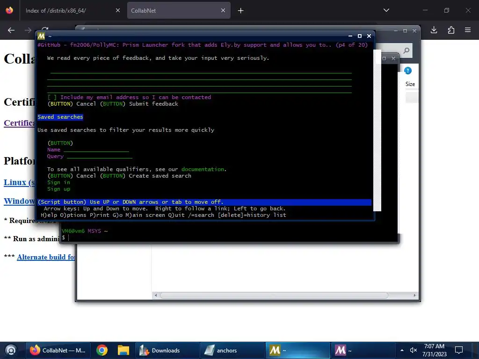Open File Explorer taskbar icon
479x359 pixels.
123,350
